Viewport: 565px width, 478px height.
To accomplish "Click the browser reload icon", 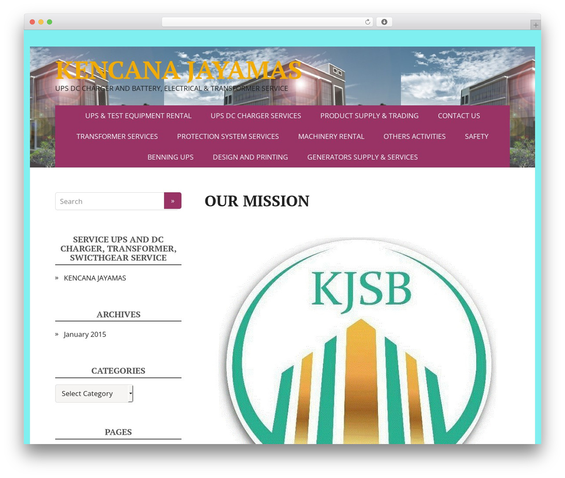I will point(368,22).
